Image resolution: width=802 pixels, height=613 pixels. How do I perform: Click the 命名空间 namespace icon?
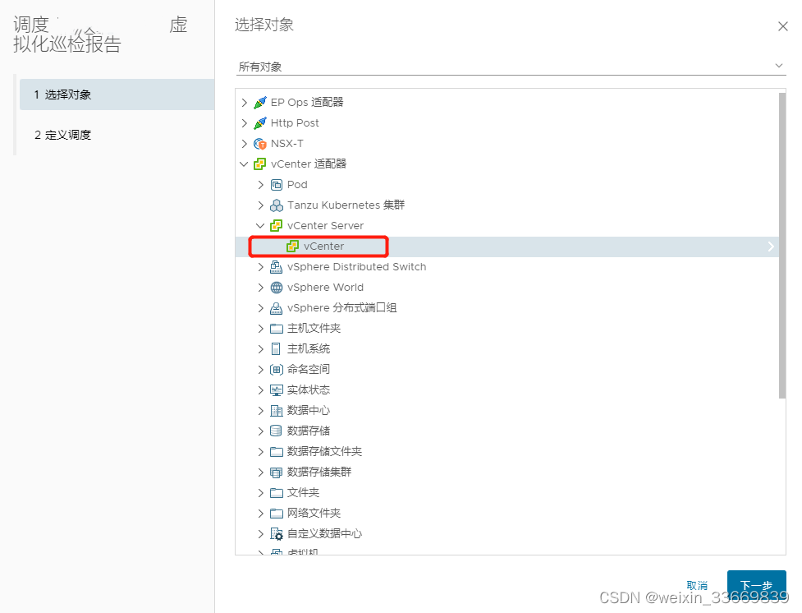(x=276, y=369)
